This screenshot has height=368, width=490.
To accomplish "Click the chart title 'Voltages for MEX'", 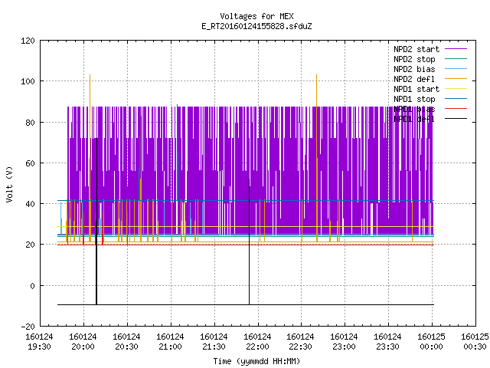I will click(x=256, y=16).
